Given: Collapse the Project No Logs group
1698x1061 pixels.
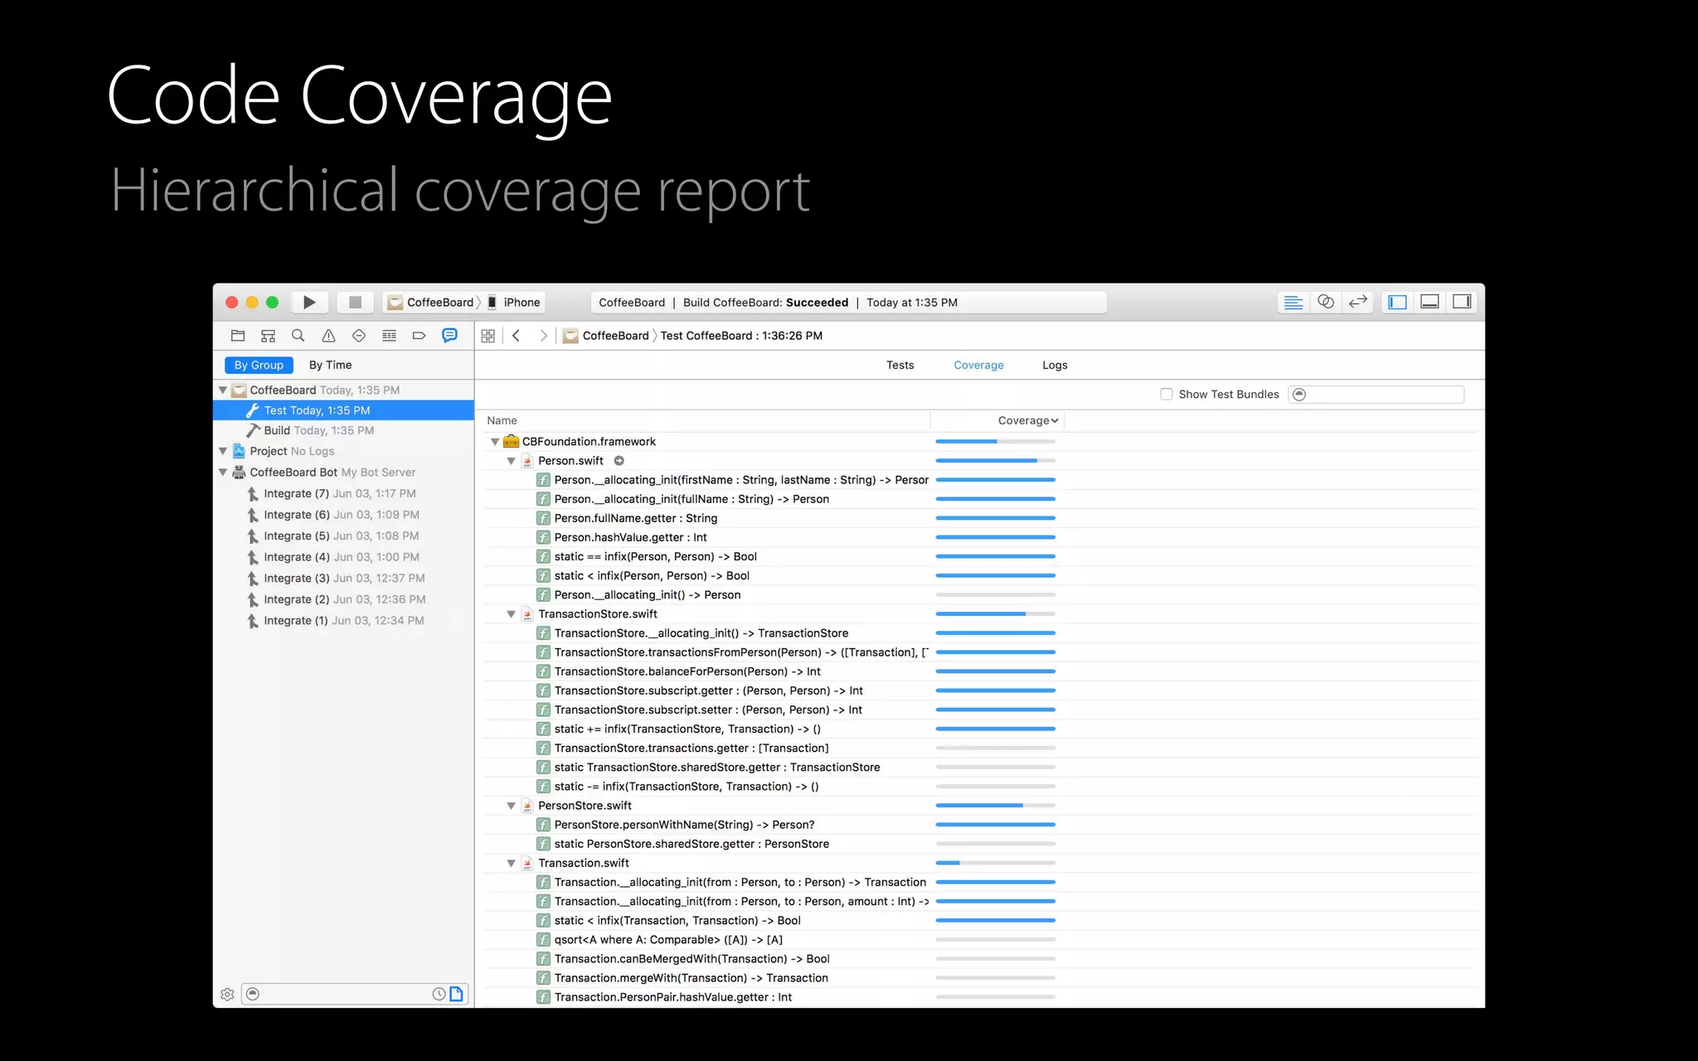Looking at the screenshot, I should click(x=222, y=451).
